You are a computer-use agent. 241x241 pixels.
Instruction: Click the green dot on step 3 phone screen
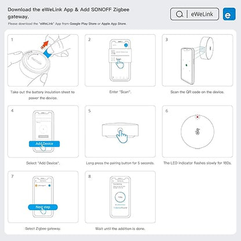(187, 65)
